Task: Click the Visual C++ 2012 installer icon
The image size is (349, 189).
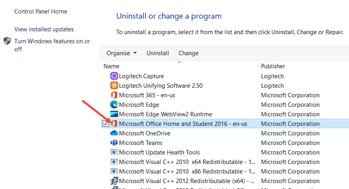Action: pos(114,181)
